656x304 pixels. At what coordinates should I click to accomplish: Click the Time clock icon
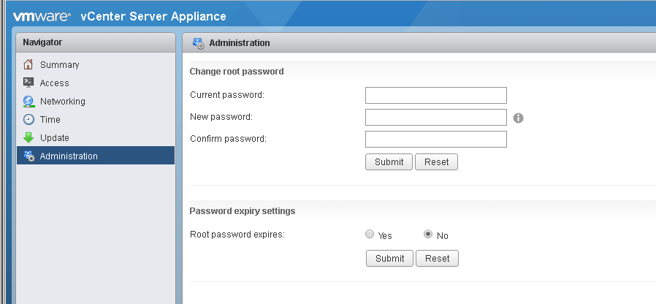click(x=28, y=119)
